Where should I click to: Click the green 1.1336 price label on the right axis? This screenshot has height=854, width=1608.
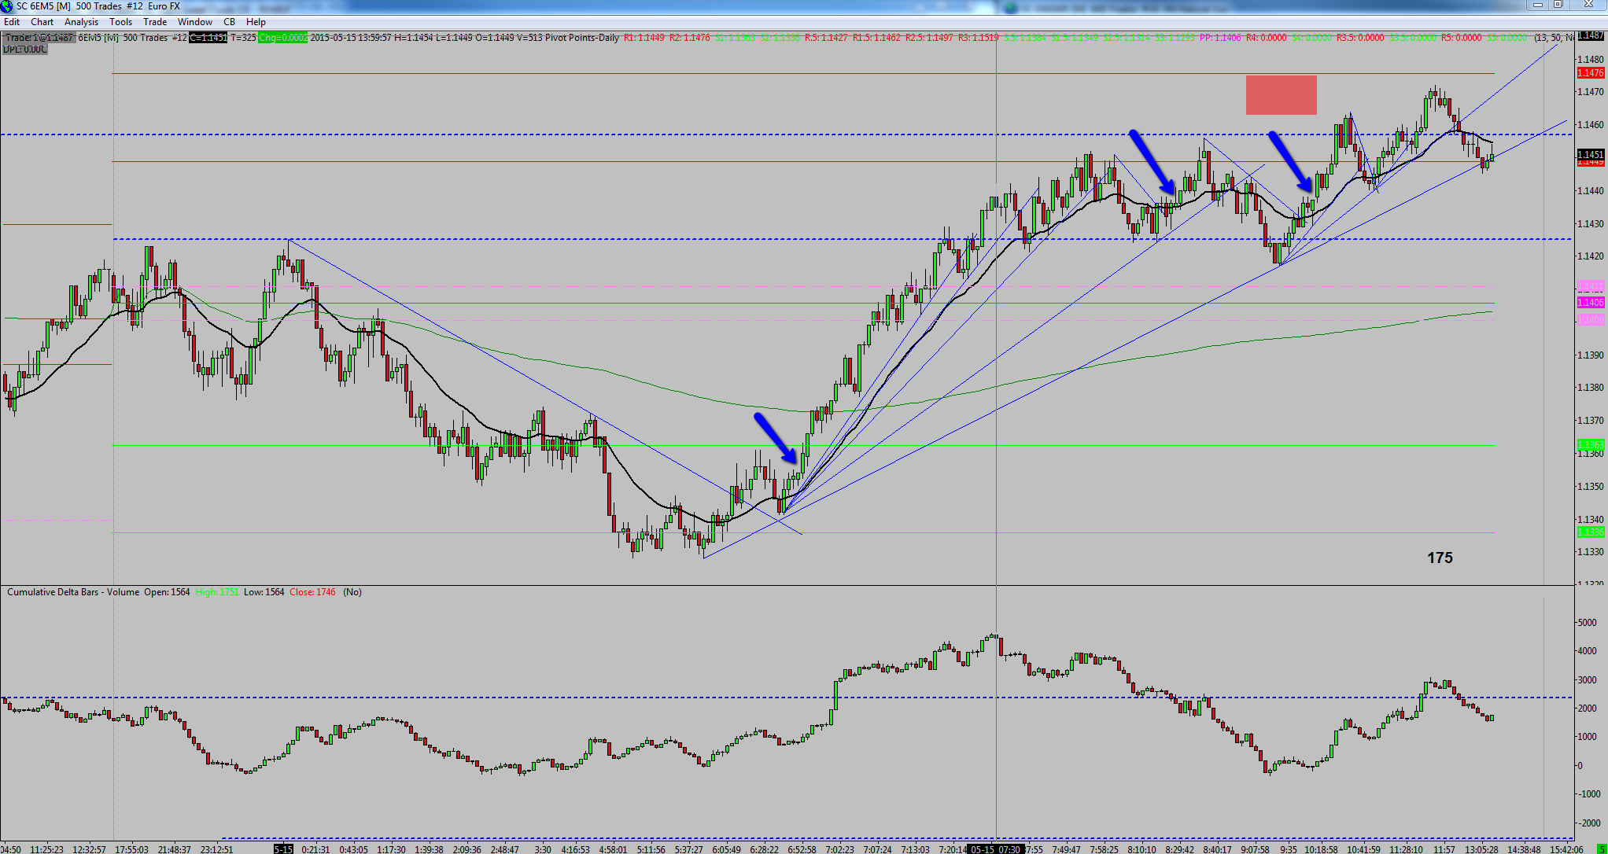[x=1591, y=532]
